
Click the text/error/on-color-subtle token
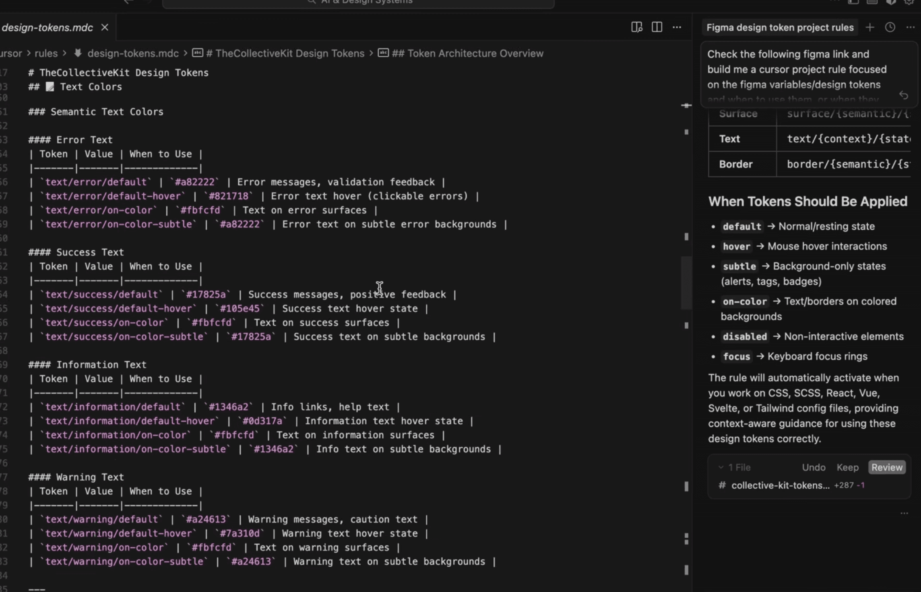click(x=118, y=224)
